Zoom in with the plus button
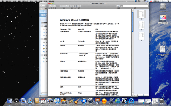The image size is (171, 106). (x=66, y=6)
